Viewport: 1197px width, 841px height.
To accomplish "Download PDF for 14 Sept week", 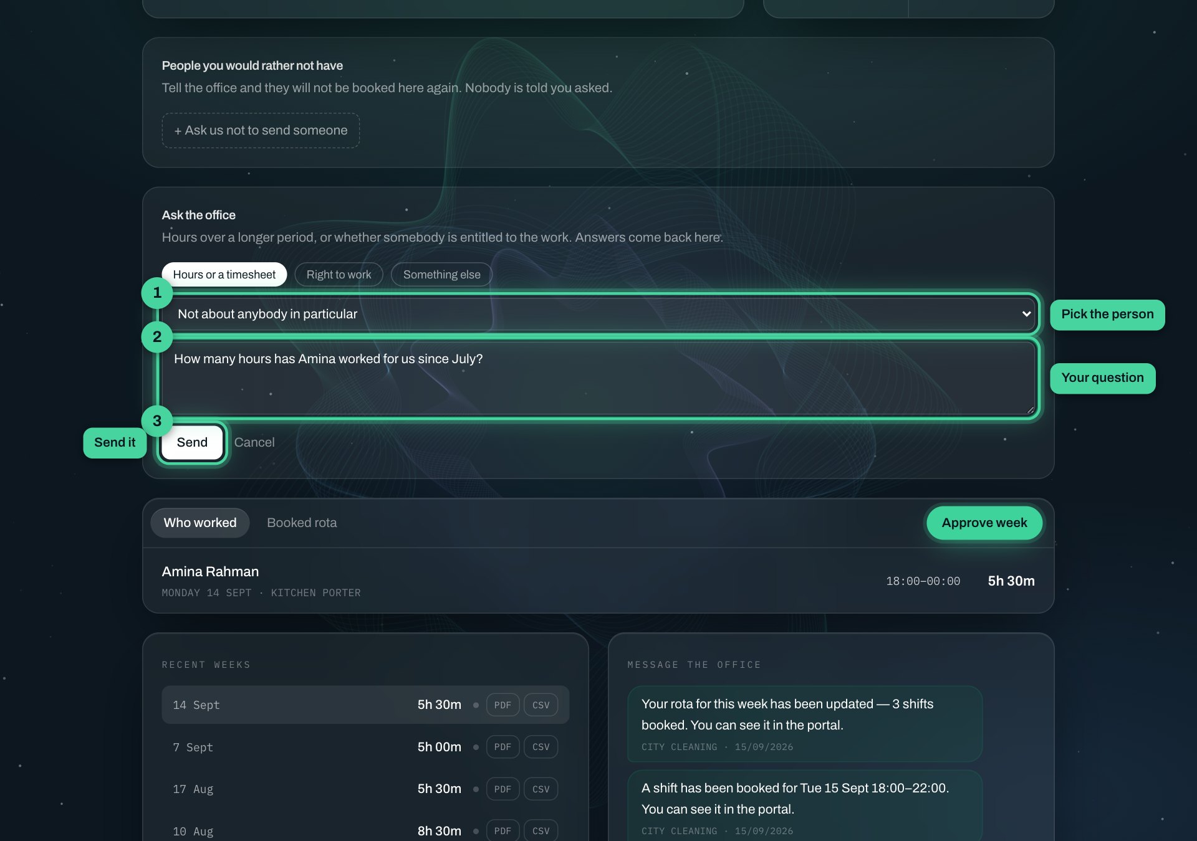I will [x=502, y=705].
